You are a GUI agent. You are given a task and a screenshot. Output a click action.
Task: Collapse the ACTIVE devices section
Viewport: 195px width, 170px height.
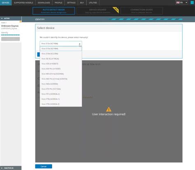point(11,18)
